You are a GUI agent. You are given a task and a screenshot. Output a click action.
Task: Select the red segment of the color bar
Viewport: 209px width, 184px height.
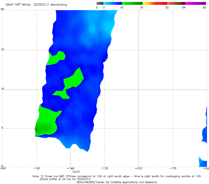tap(162, 3)
